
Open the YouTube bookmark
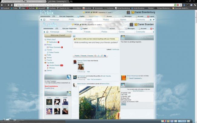click(31, 8)
